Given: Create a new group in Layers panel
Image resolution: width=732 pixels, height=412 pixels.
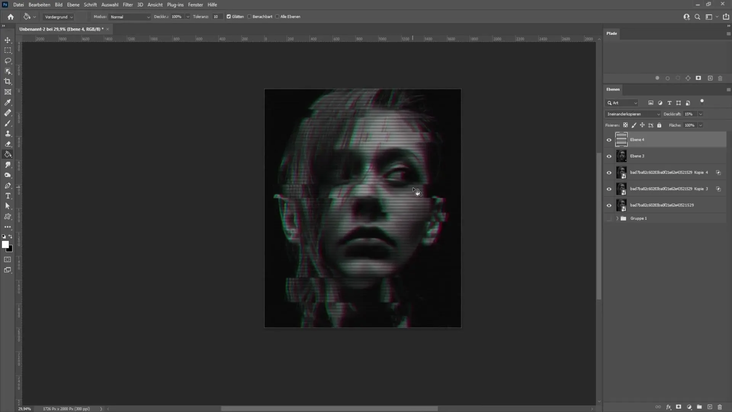Looking at the screenshot, I should pos(699,407).
